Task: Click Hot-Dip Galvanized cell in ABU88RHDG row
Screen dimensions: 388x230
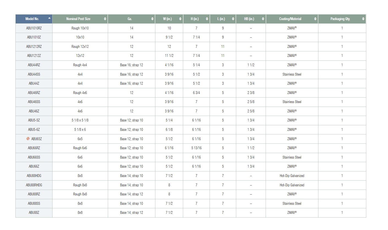Action: (x=292, y=185)
